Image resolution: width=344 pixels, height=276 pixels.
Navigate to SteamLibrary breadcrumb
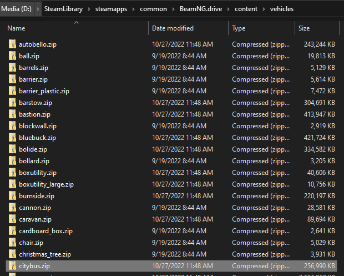(63, 9)
